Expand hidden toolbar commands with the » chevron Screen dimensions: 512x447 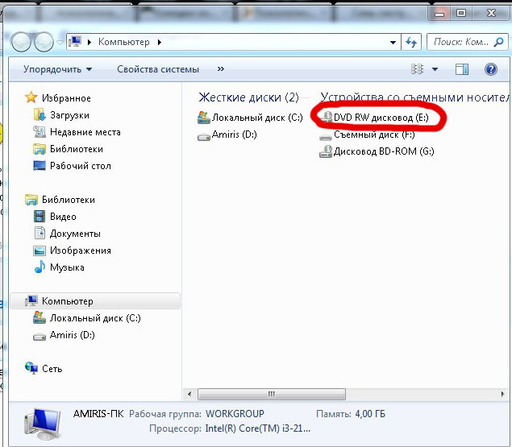pos(221,69)
